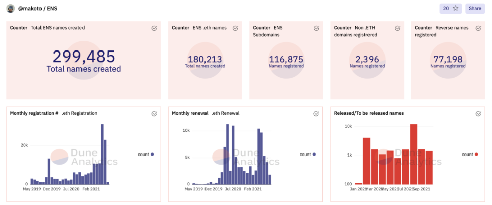Select the 299,485 total names counter
Viewport: 492px width, 205px height.
click(84, 57)
